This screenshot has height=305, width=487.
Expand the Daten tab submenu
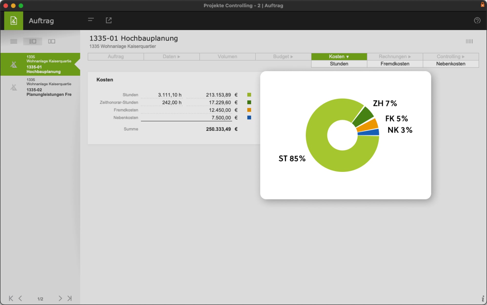coord(171,56)
